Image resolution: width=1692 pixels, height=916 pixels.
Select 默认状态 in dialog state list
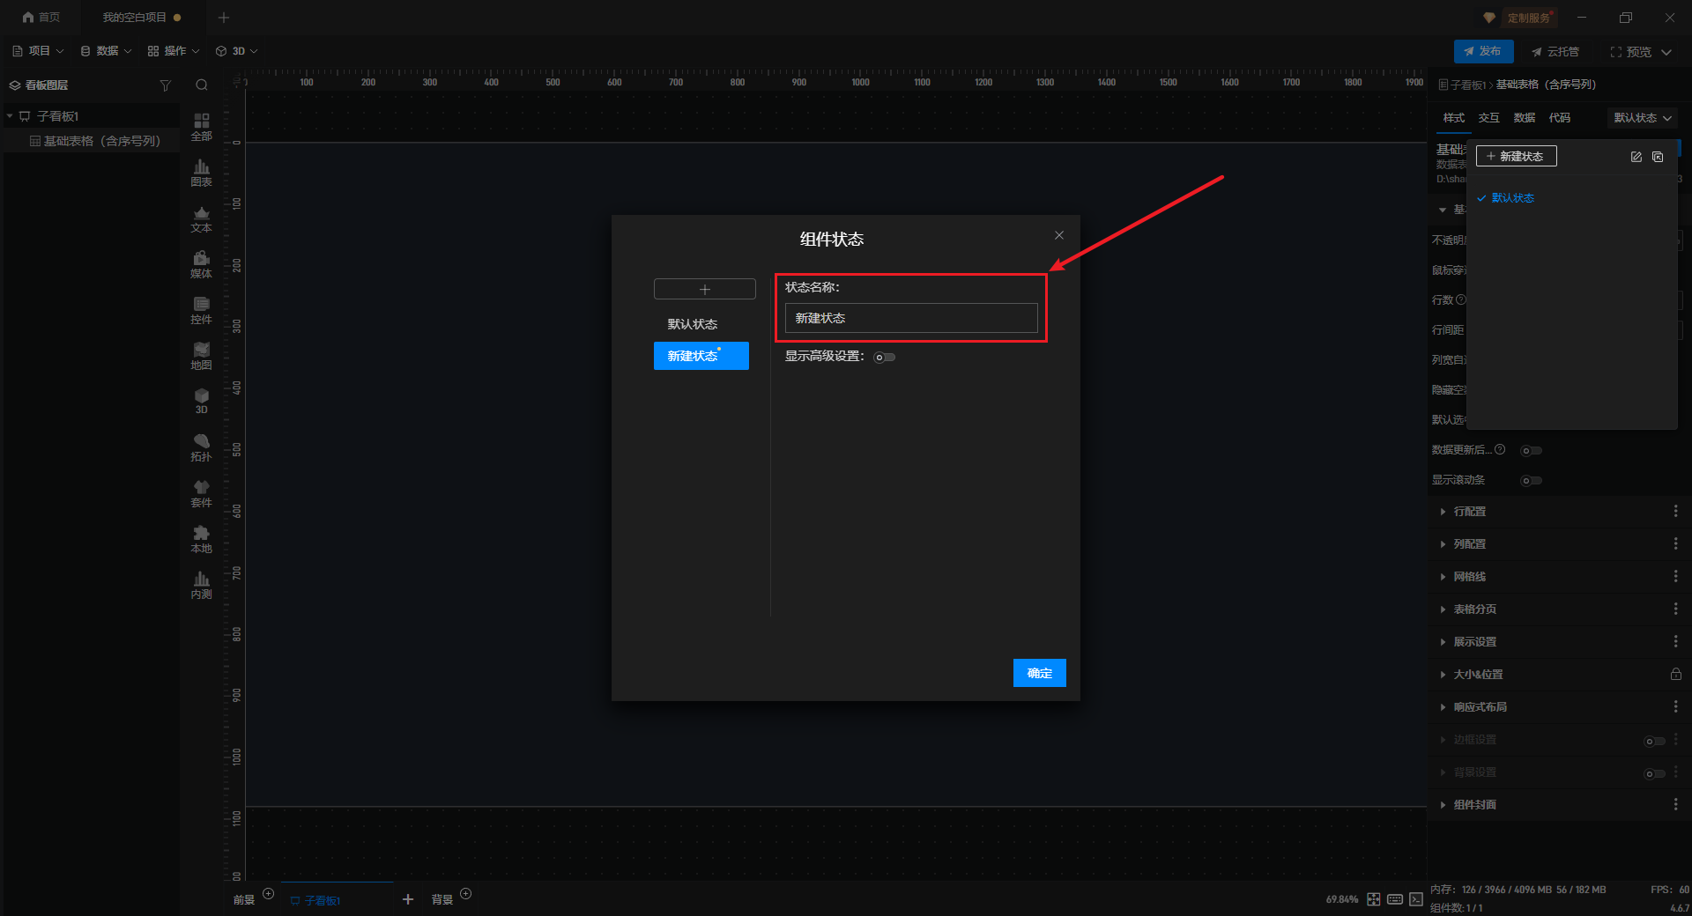(693, 324)
